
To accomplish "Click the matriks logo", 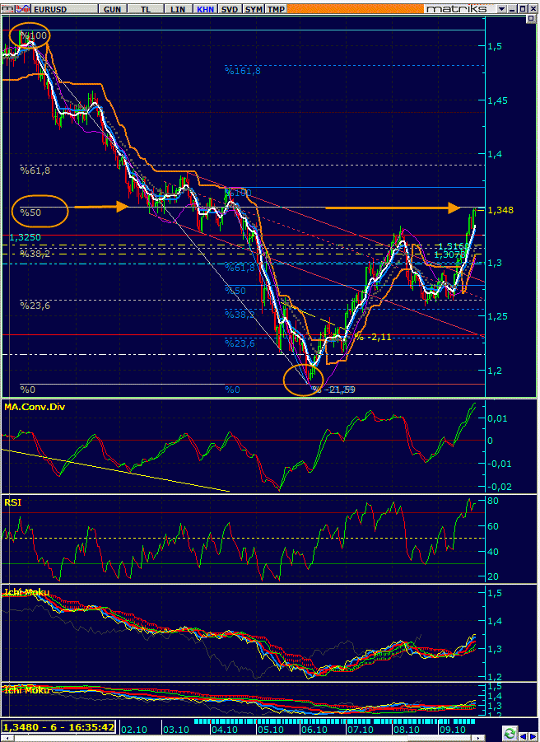I will pos(459,8).
